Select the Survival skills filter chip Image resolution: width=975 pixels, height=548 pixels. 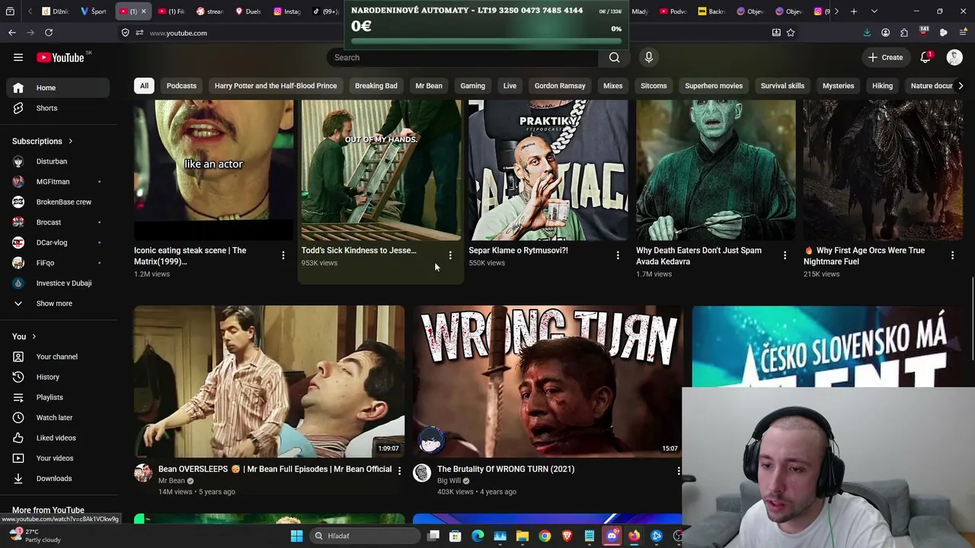point(782,86)
